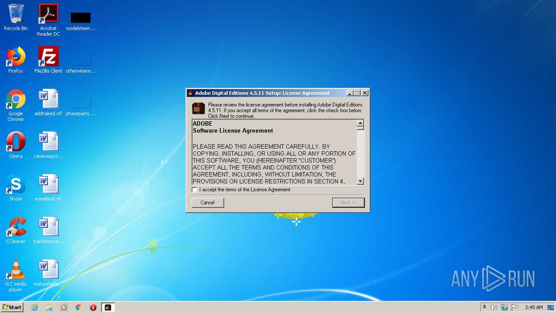Select the otherwisere desktop file
556x313 pixels.
coord(81,64)
